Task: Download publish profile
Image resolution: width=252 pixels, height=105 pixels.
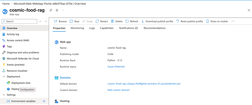Action: click(x=157, y=21)
